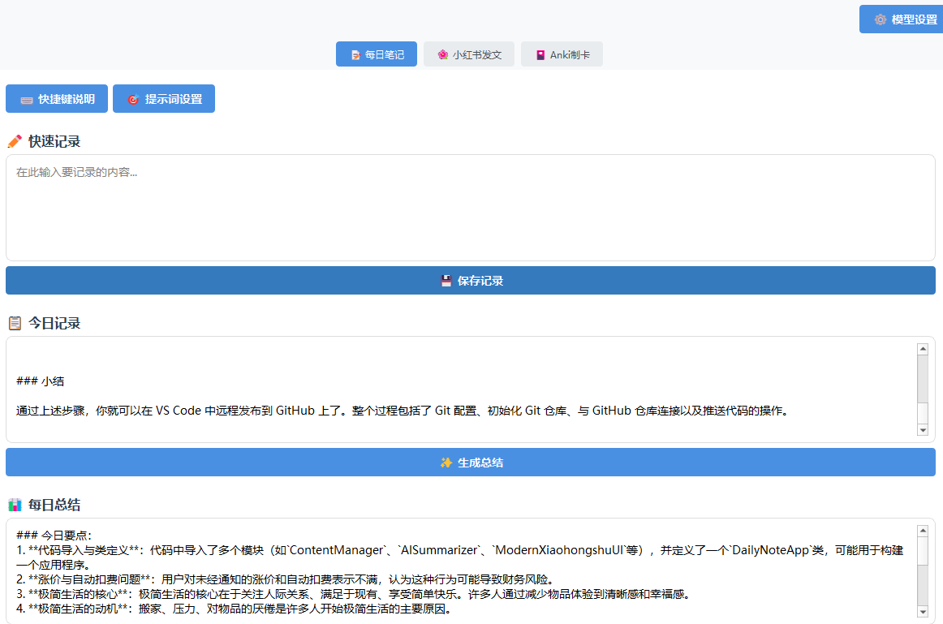Image resolution: width=943 pixels, height=624 pixels.
Task: Click the floppy disk icon on 保存记录
Action: click(446, 281)
